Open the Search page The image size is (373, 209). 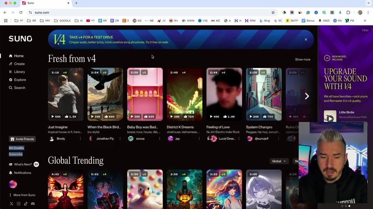(17, 88)
